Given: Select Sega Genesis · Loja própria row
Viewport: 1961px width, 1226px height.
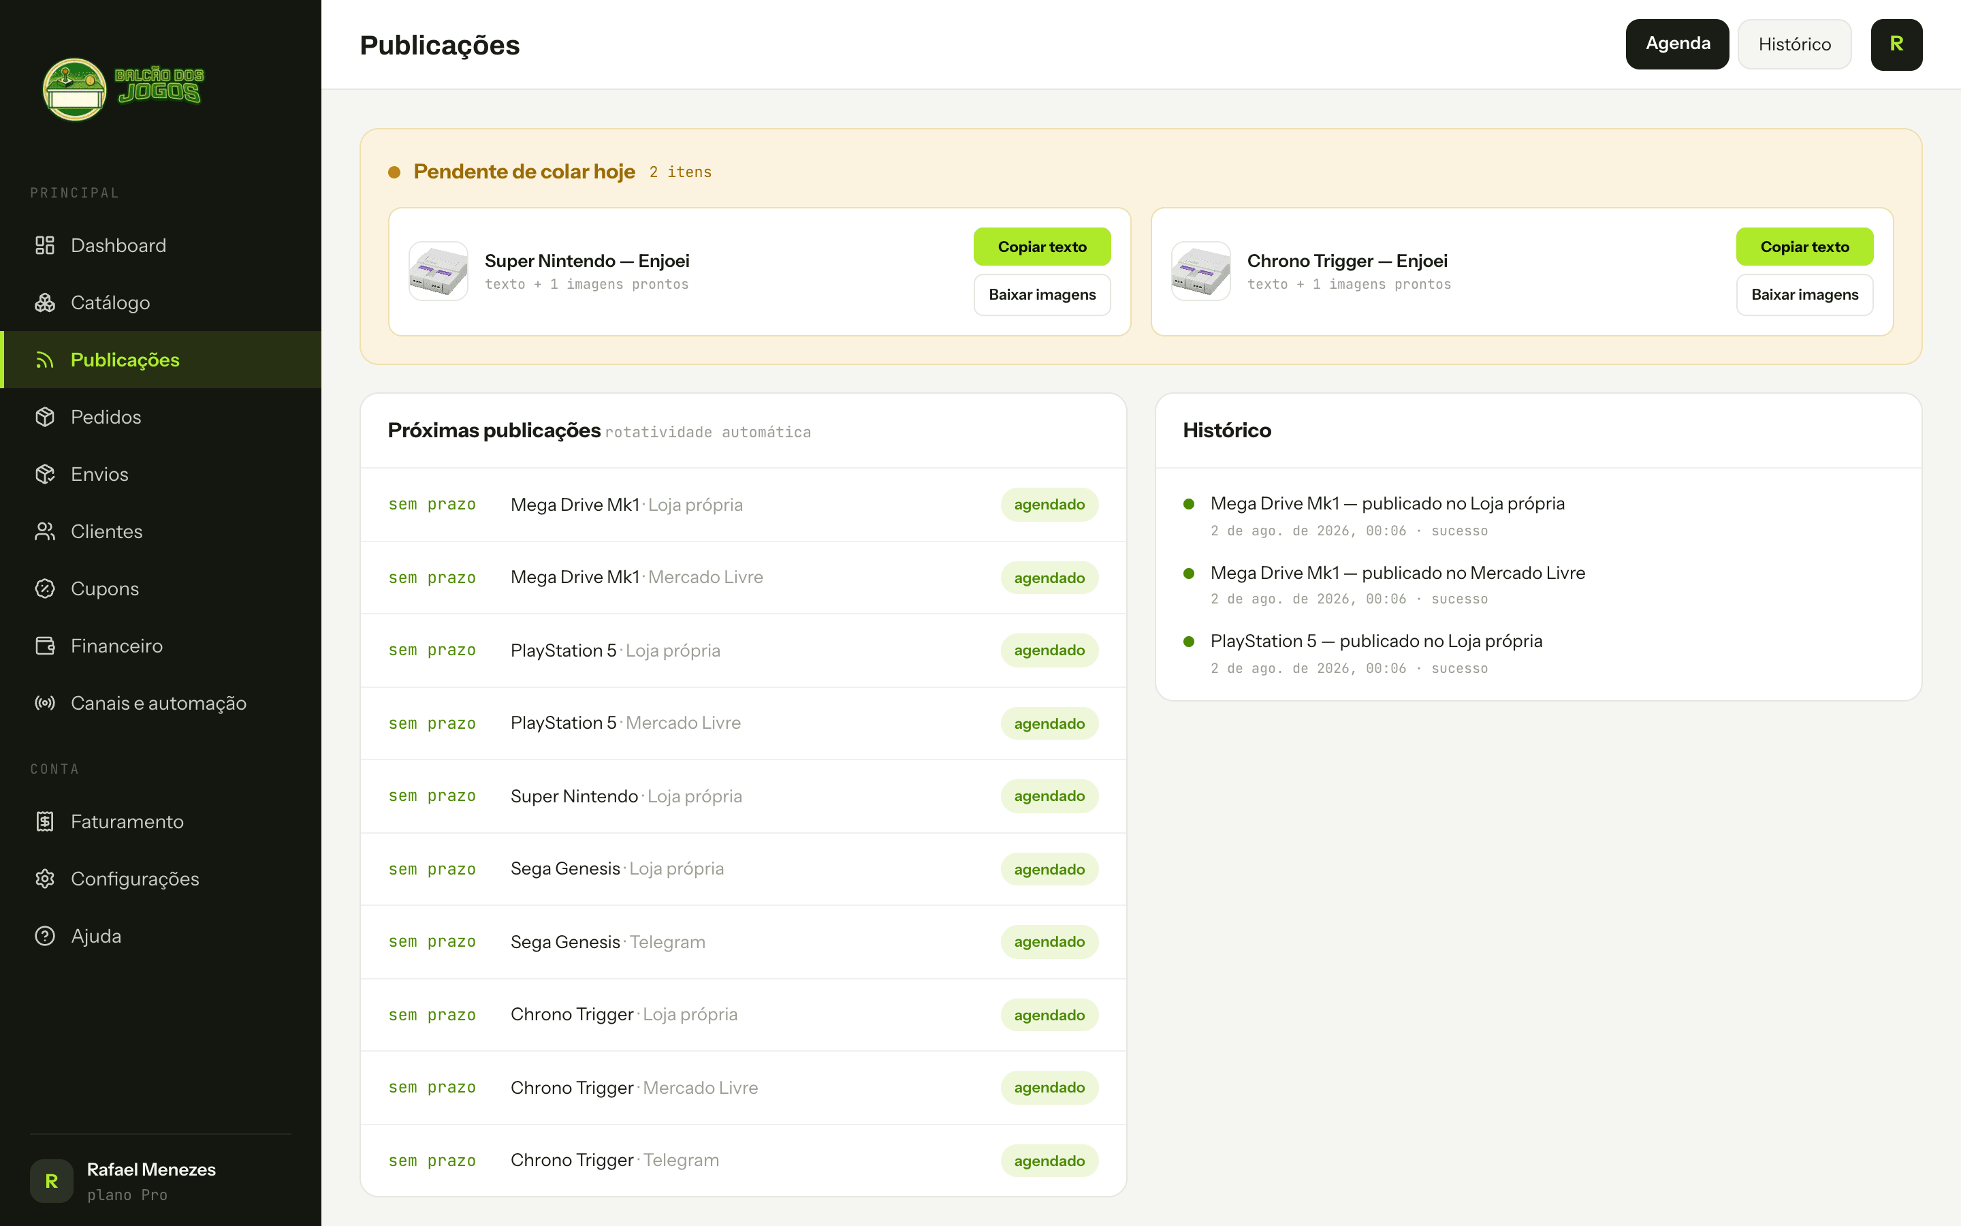Looking at the screenshot, I should tap(743, 869).
